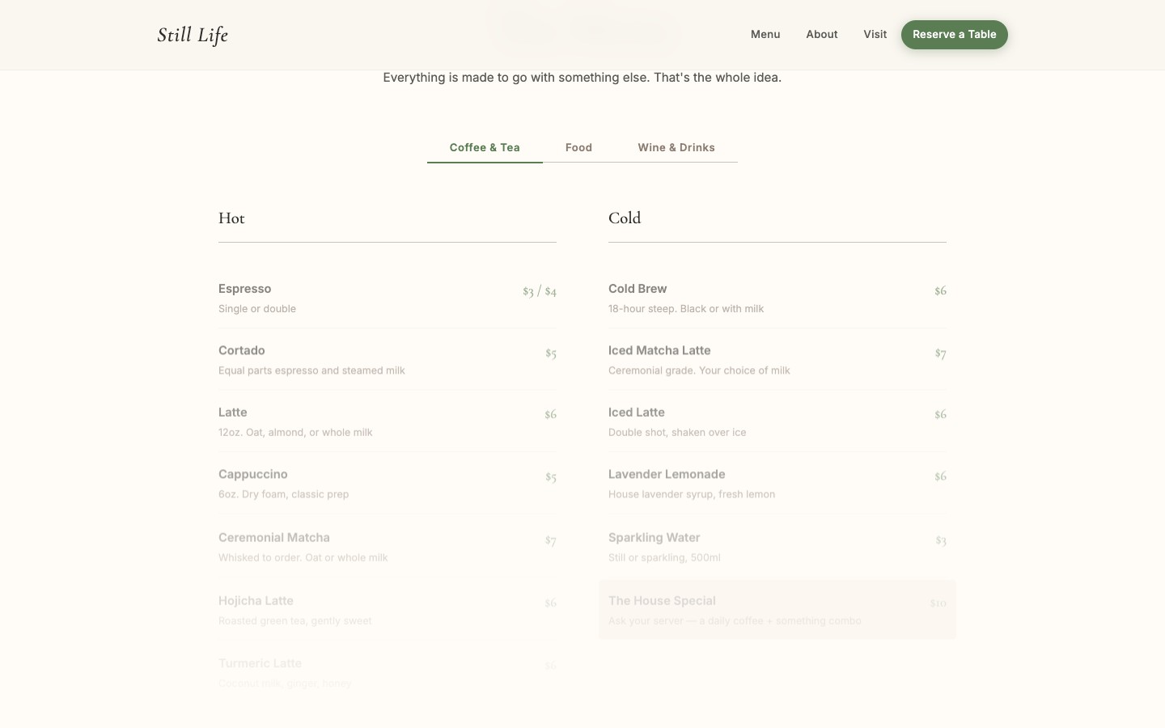Click 'Ceremonial grade. Your choice of milk'
Viewport: 1165px width, 728px height.
pyautogui.click(x=699, y=370)
